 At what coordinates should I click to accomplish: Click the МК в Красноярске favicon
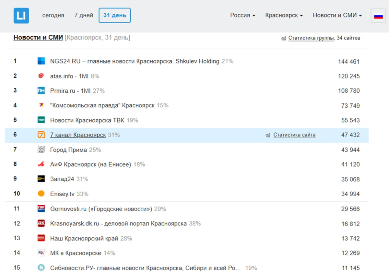[41, 253]
